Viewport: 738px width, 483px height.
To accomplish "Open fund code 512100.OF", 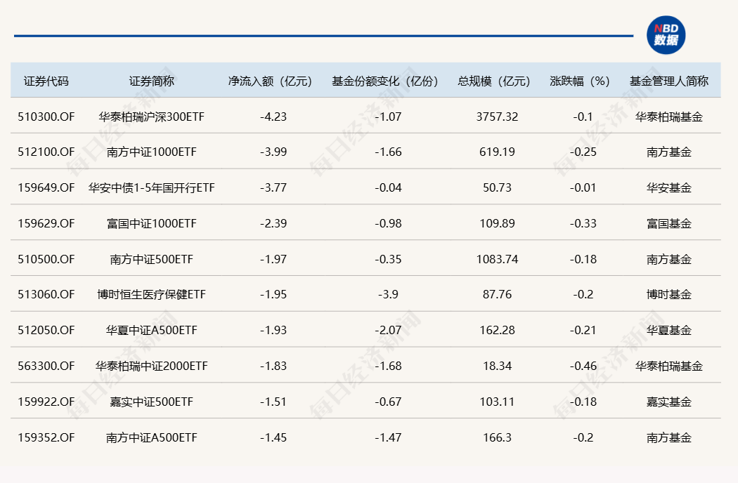I will tap(46, 152).
